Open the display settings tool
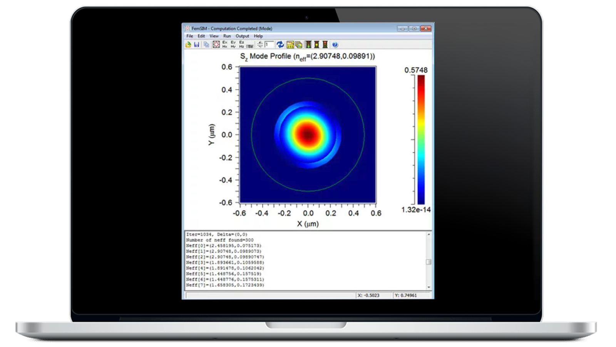This screenshot has height=347, width=616. pos(290,44)
